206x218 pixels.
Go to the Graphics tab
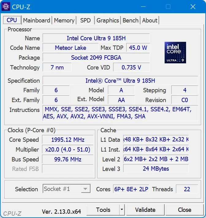click(108, 20)
